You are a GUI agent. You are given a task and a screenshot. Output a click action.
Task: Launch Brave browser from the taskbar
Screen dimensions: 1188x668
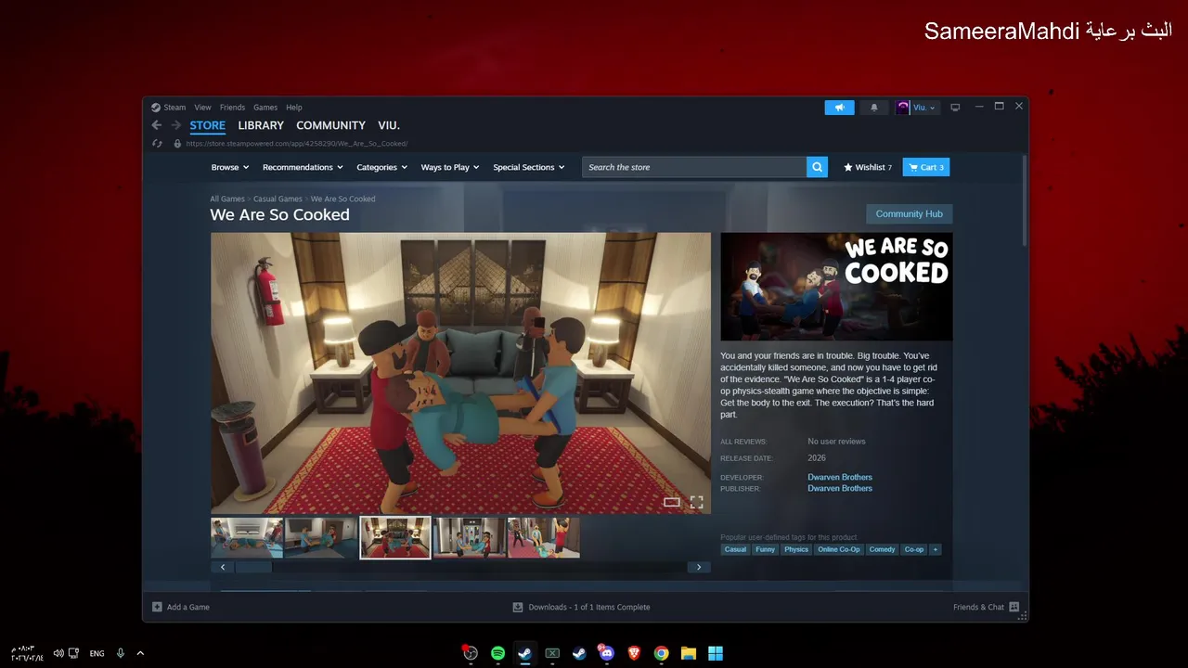tap(634, 653)
